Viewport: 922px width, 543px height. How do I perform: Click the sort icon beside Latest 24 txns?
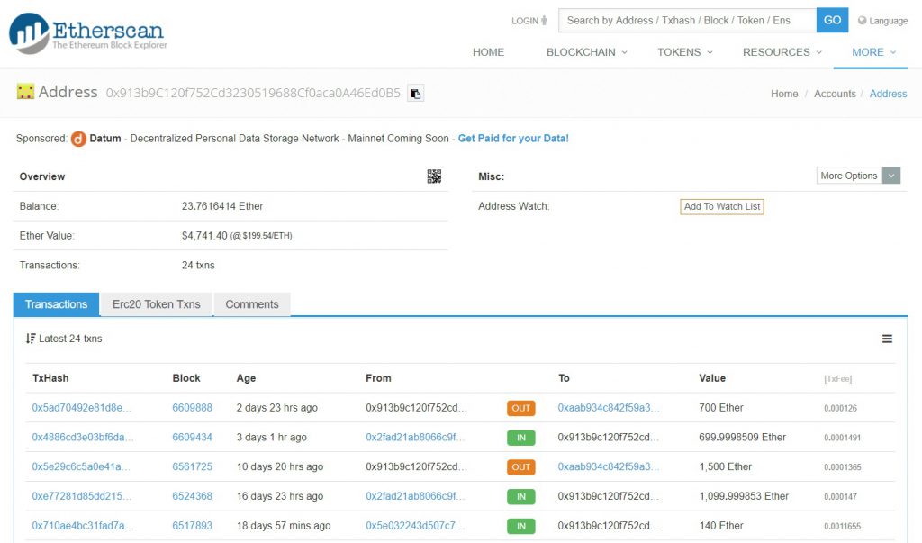pyautogui.click(x=31, y=339)
